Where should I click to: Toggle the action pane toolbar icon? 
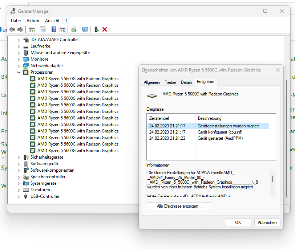pos(62,29)
